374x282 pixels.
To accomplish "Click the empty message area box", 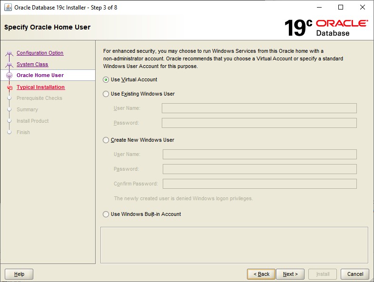I will tap(234, 245).
